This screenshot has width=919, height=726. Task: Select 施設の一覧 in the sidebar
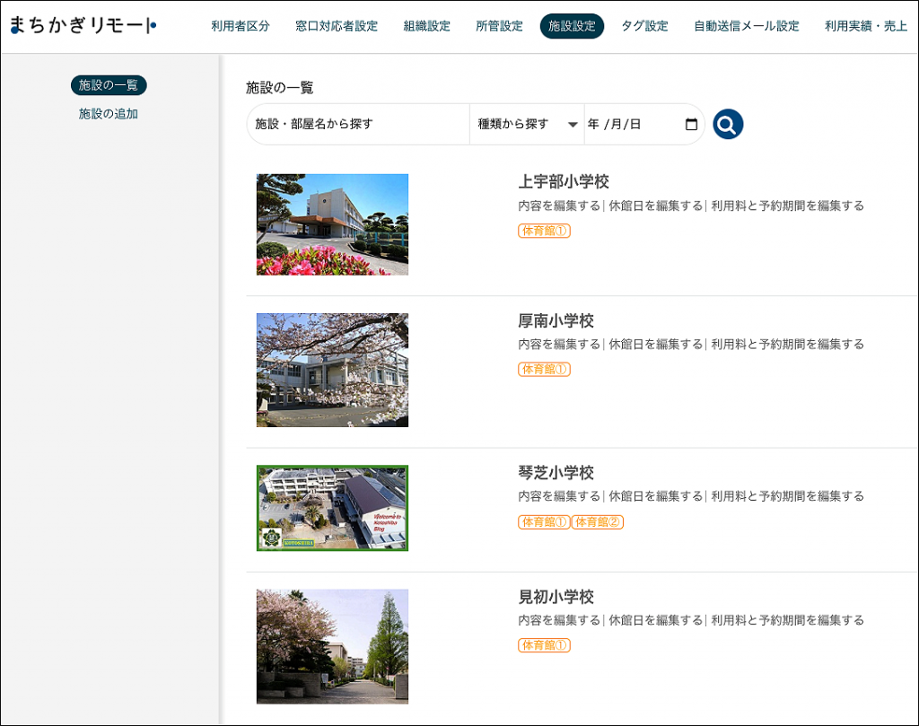click(x=109, y=85)
